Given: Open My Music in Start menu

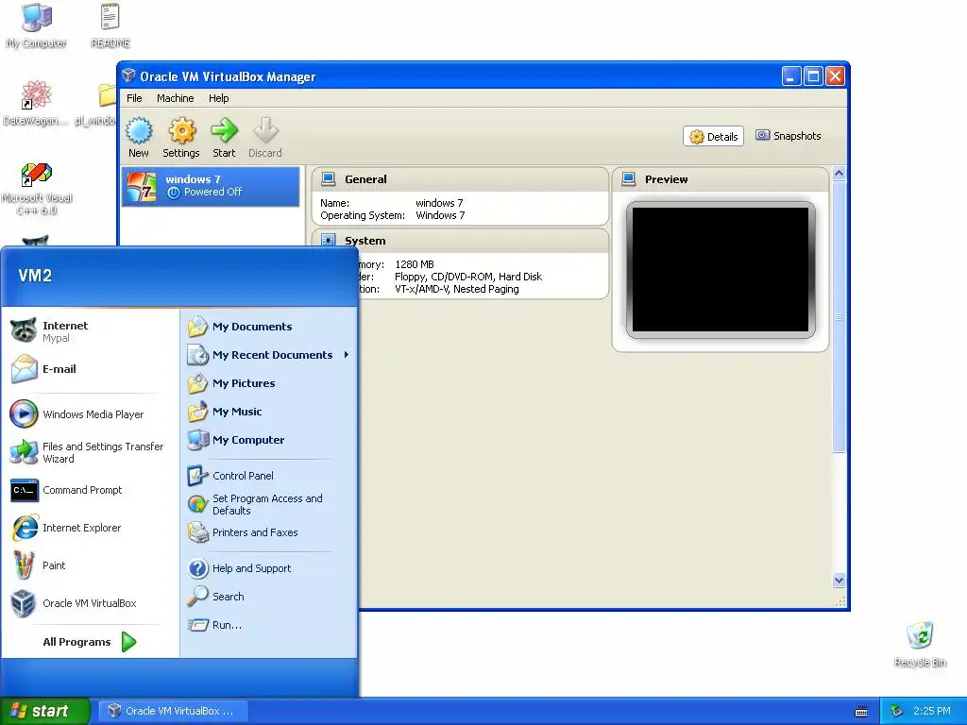Looking at the screenshot, I should [x=269, y=412].
